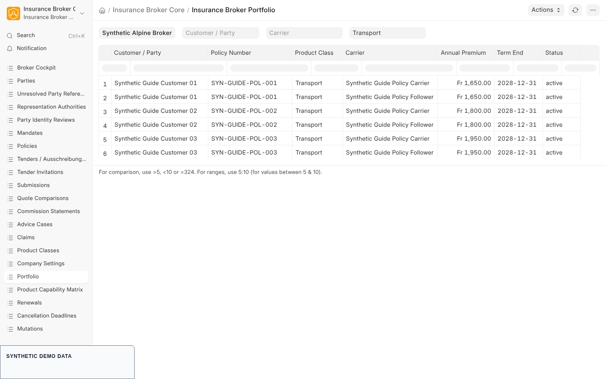Screen dimensions: 606x379
Task: Click the Search magnifier icon in sidebar
Action: click(10, 36)
